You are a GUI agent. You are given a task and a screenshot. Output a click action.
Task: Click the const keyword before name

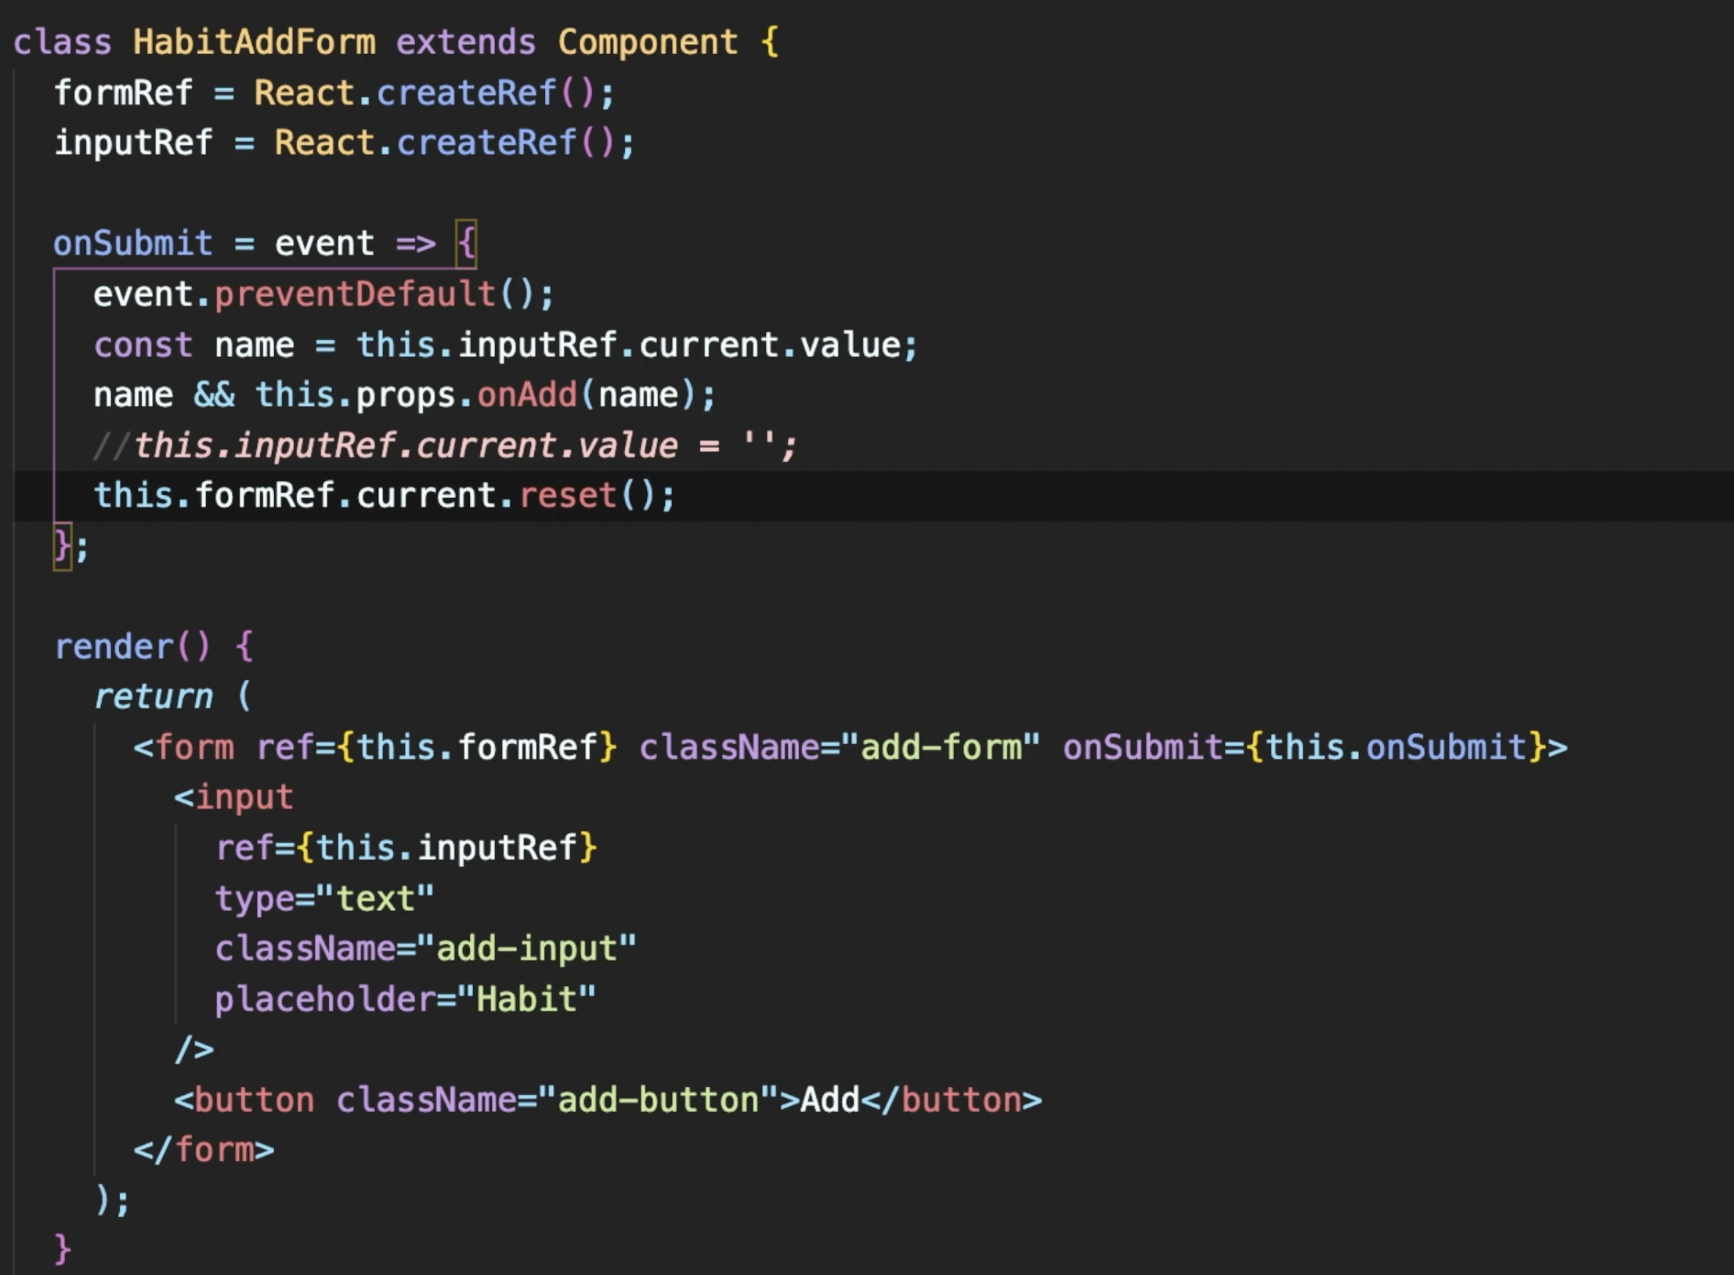tap(143, 345)
